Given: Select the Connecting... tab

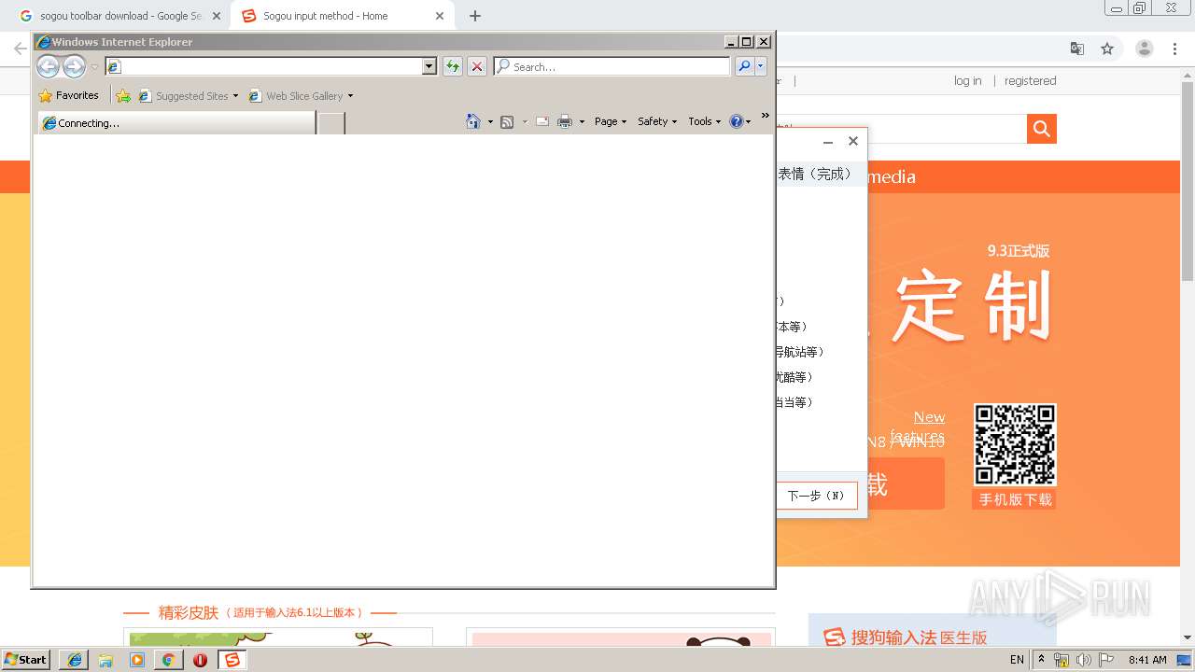Looking at the screenshot, I should click(x=176, y=122).
